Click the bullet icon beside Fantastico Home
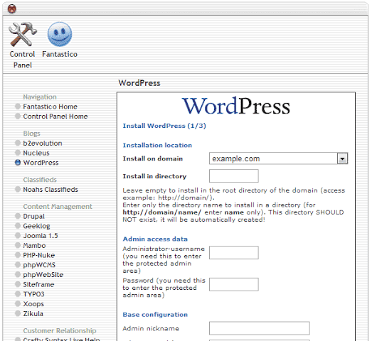The image size is (372, 341). click(18, 107)
